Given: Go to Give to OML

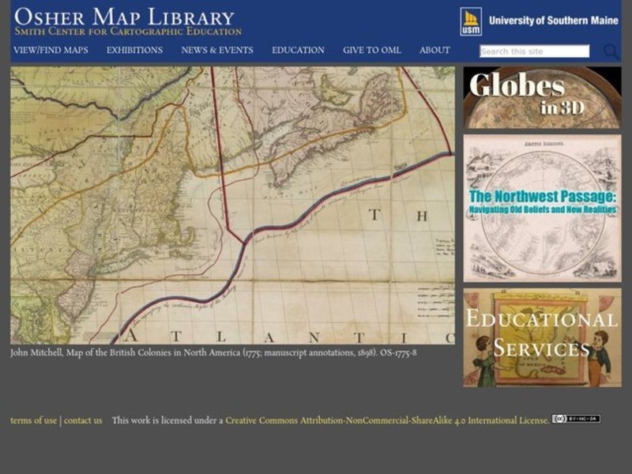Looking at the screenshot, I should coord(371,51).
